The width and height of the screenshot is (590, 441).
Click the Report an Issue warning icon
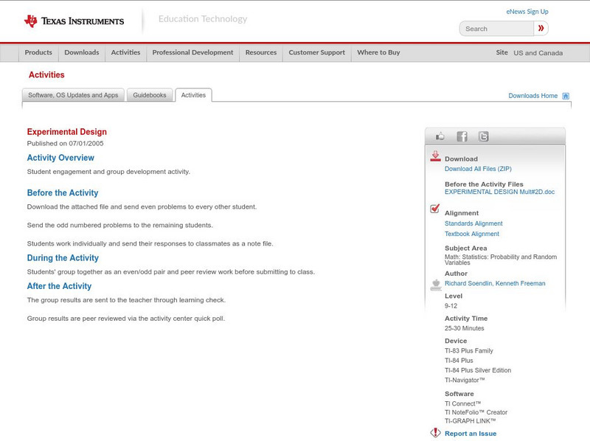coord(435,433)
